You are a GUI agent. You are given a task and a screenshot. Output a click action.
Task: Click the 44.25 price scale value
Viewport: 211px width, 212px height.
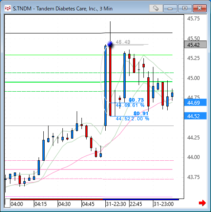click(193, 137)
